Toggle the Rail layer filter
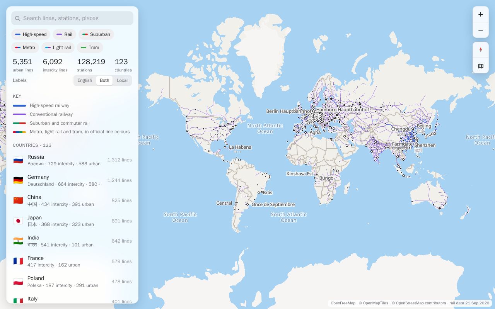Image resolution: width=495 pixels, height=309 pixels. (x=64, y=34)
